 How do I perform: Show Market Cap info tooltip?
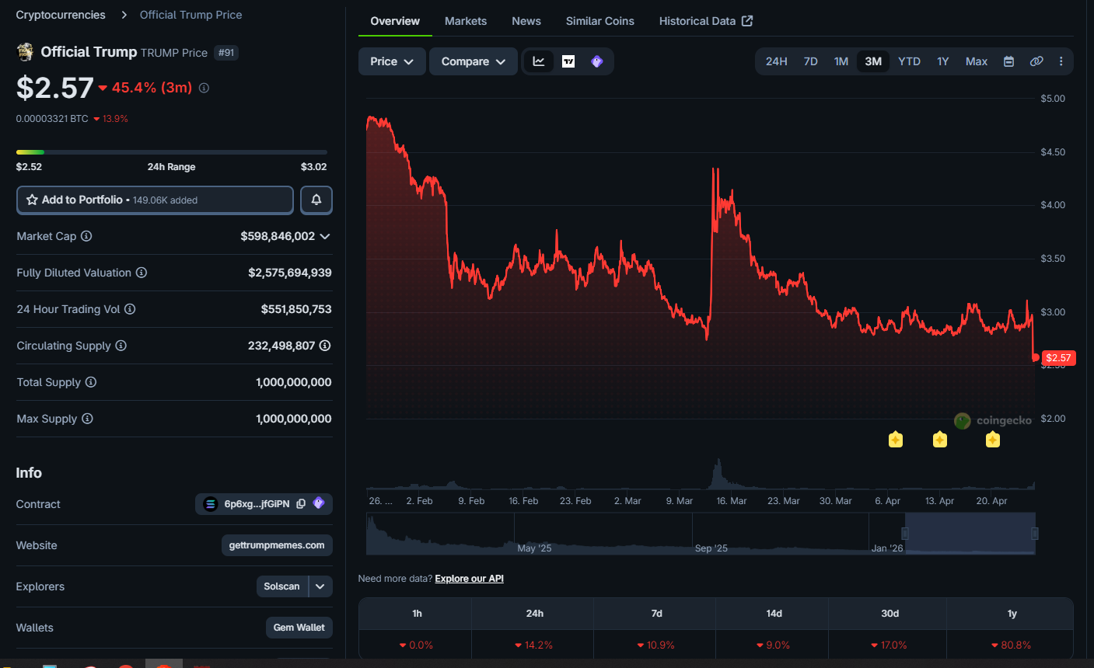[x=86, y=236]
